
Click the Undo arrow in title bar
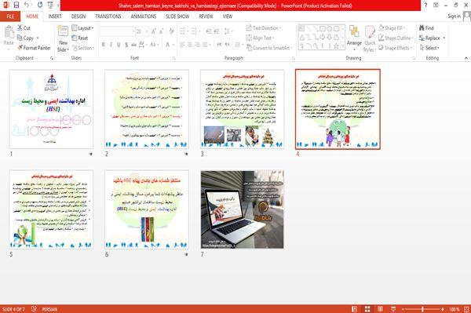point(27,5)
